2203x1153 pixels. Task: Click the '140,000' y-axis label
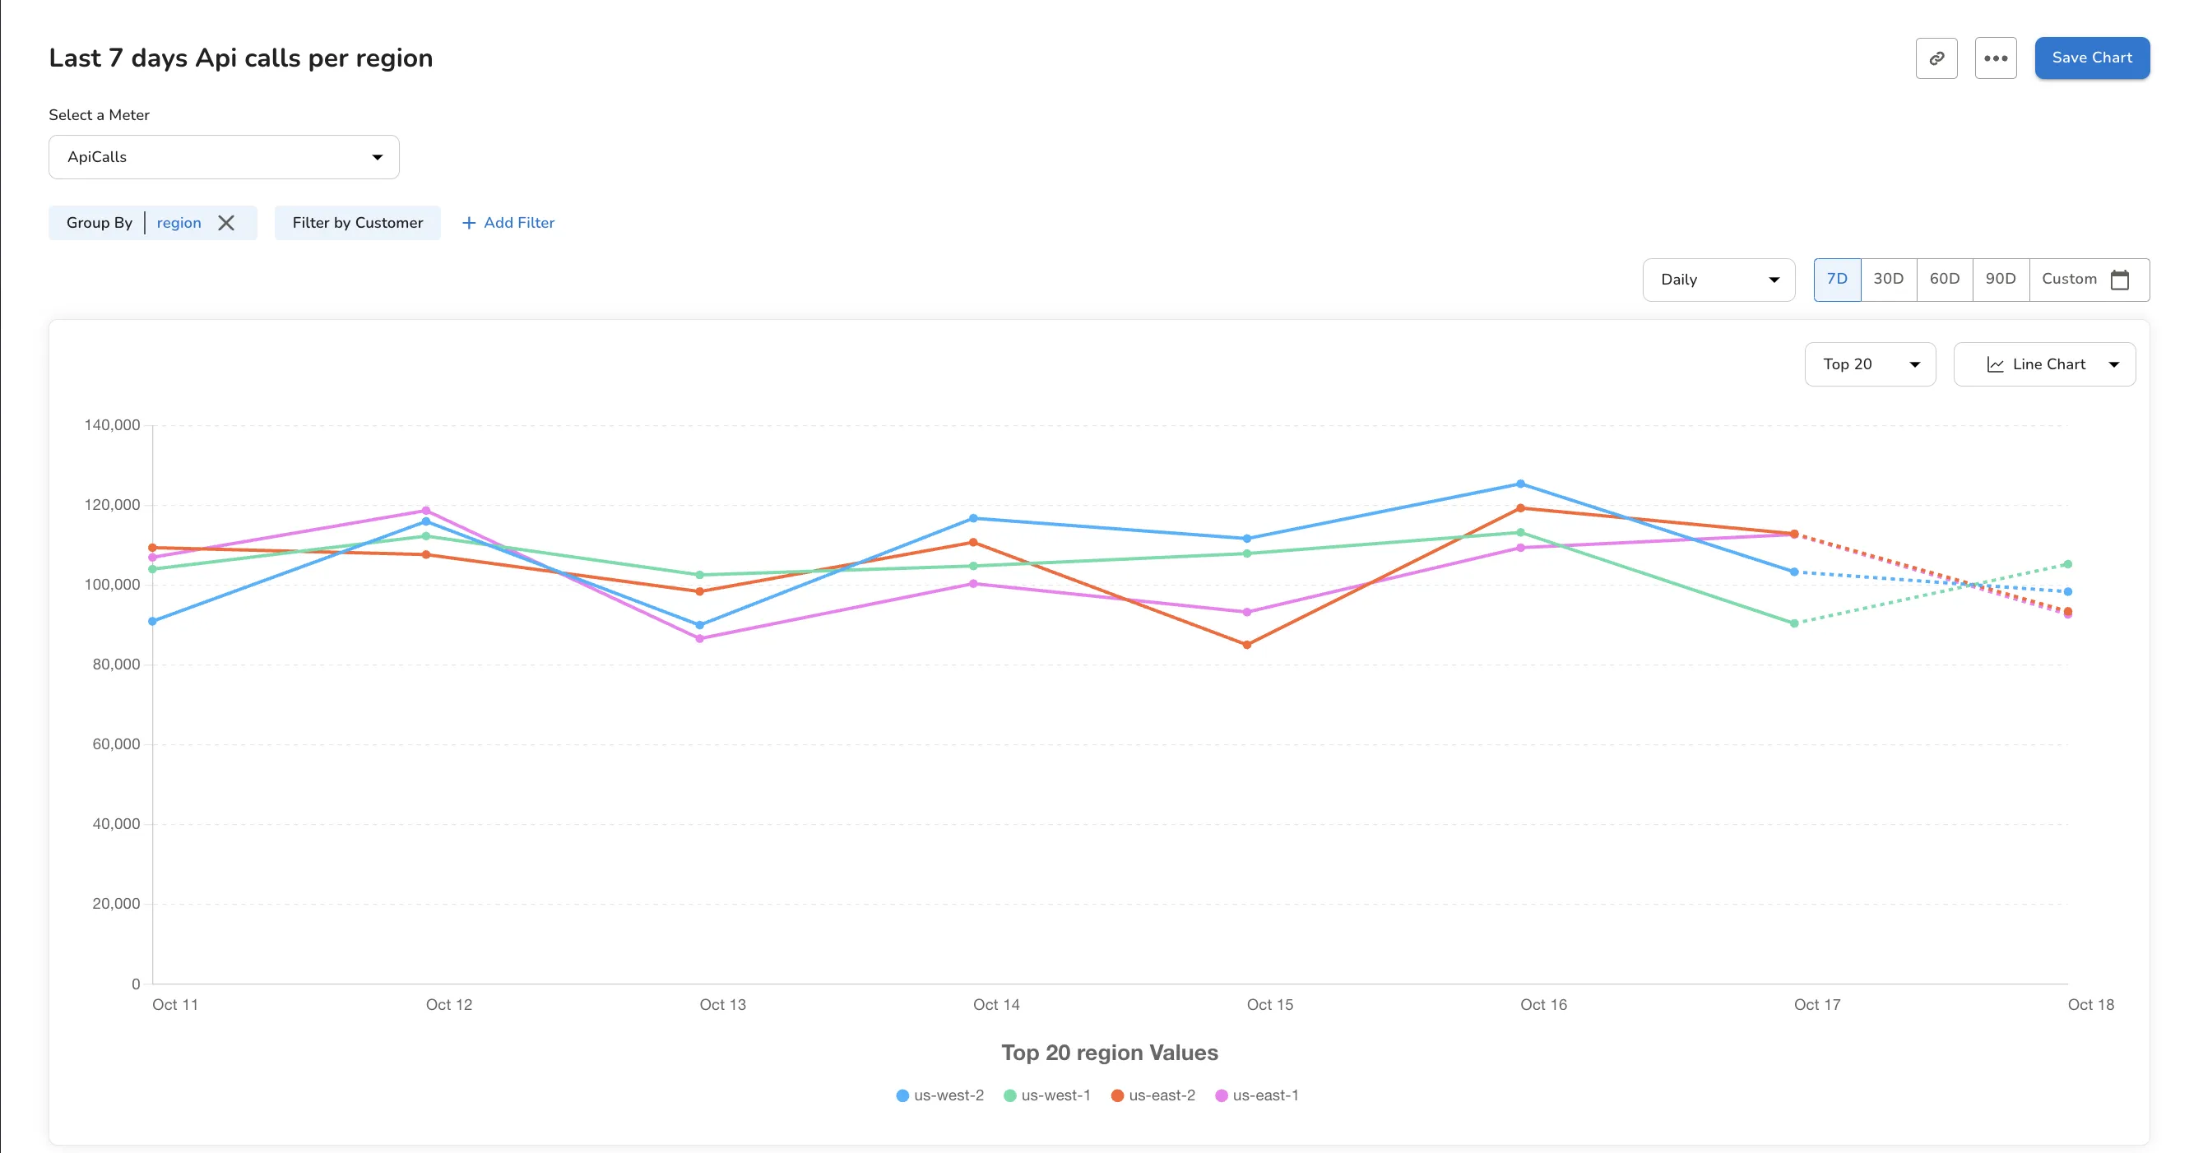click(112, 425)
